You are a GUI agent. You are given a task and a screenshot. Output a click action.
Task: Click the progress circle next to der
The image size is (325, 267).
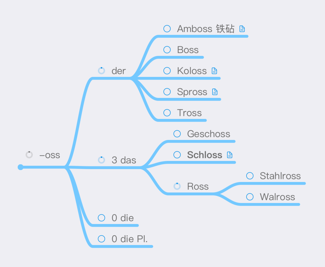coord(101,71)
